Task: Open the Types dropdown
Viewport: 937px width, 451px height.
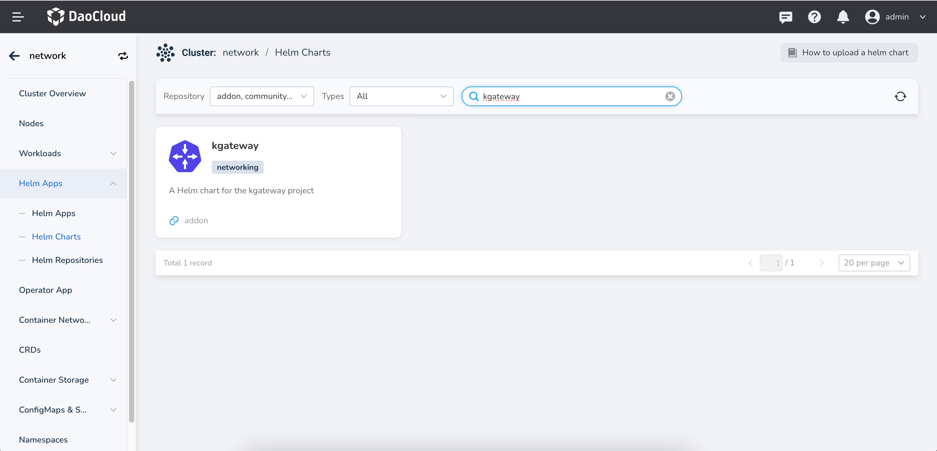Action: 401,96
